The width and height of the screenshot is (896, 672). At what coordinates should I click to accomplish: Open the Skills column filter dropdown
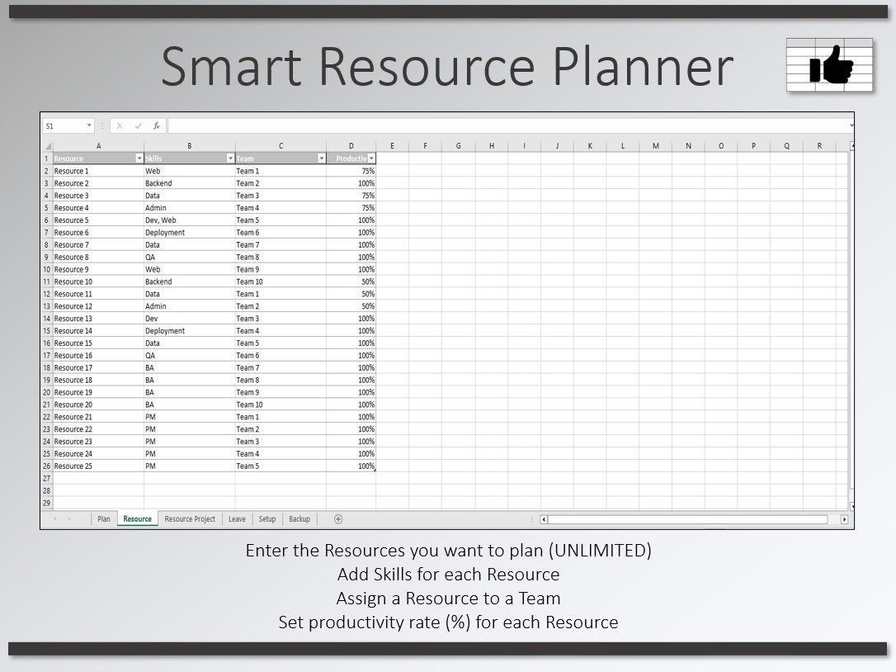pyautogui.click(x=231, y=158)
